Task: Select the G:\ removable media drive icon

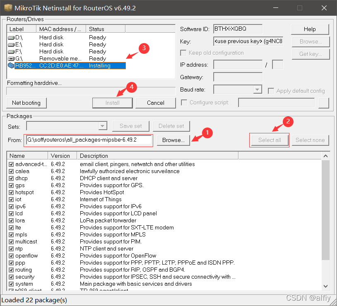Action: tap(11, 59)
